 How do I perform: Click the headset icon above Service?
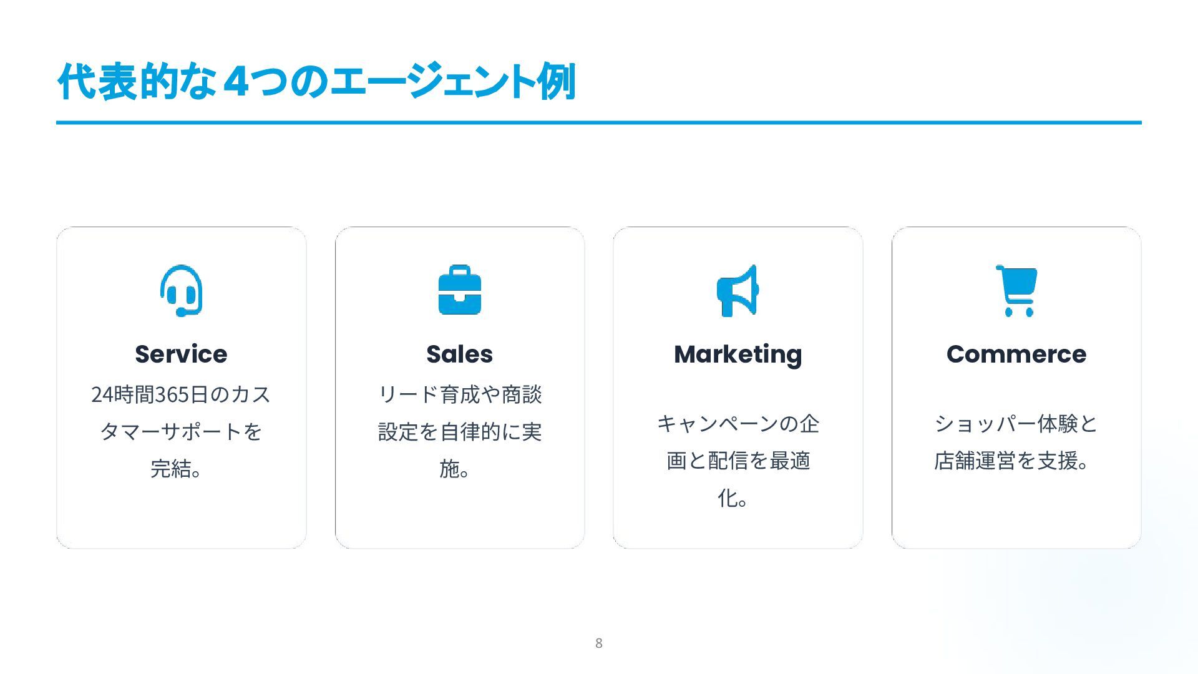tap(181, 291)
